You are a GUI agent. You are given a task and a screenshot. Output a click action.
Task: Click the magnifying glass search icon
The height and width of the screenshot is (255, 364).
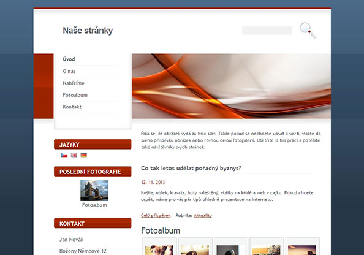tap(308, 30)
